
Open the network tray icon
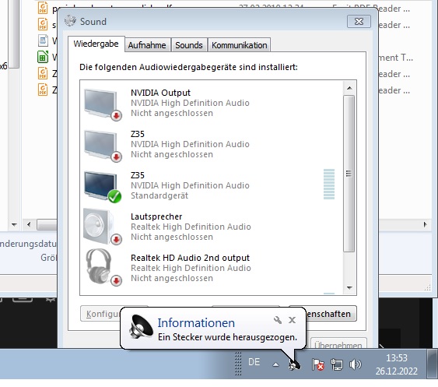coord(337,364)
